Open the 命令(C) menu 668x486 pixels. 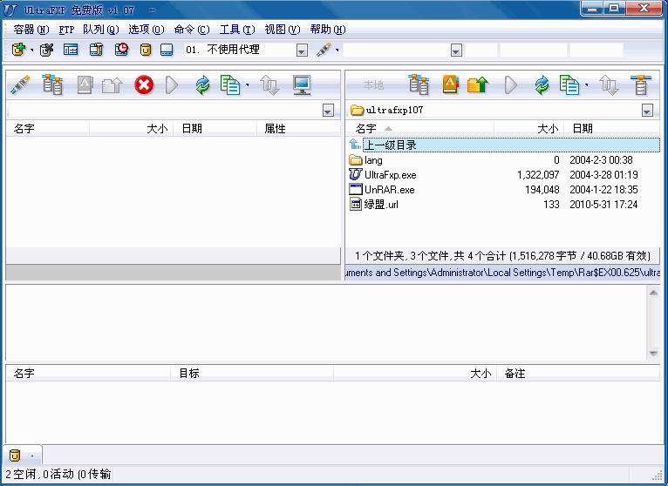pos(192,30)
